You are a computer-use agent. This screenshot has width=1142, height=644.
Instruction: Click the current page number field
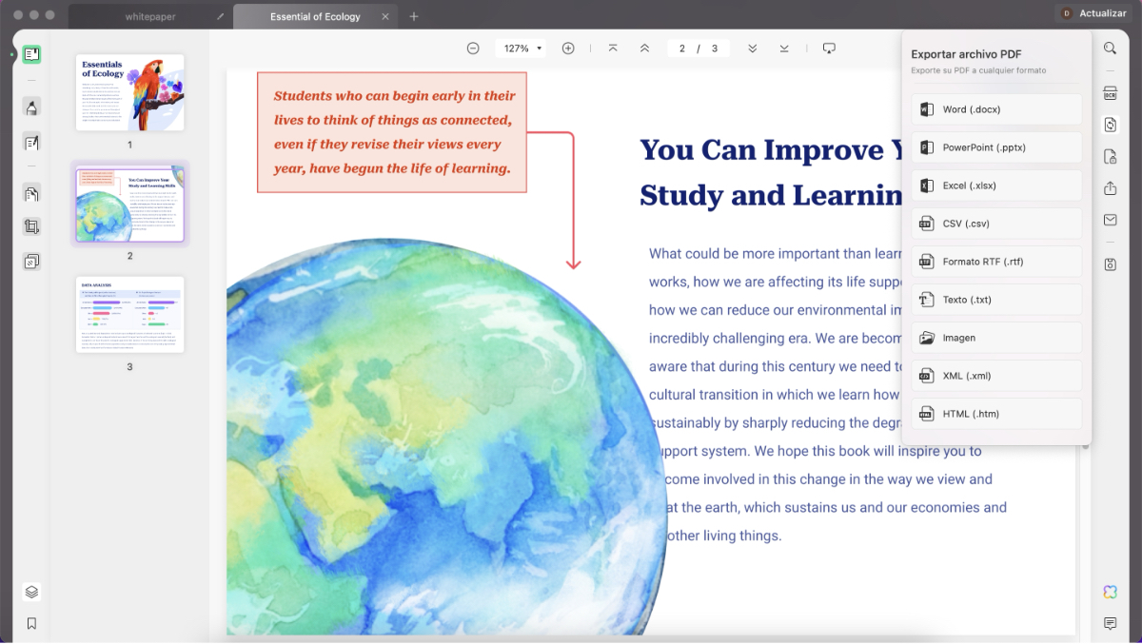(x=681, y=49)
